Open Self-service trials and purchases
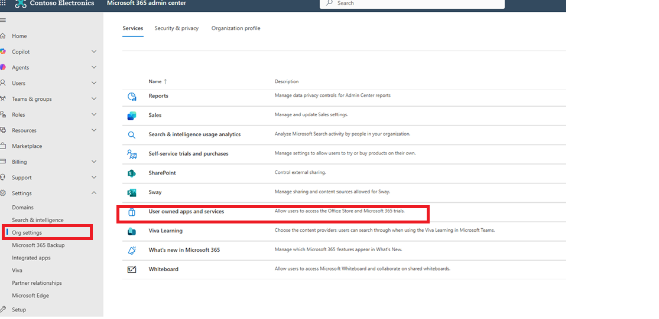The image size is (659, 319). point(189,154)
